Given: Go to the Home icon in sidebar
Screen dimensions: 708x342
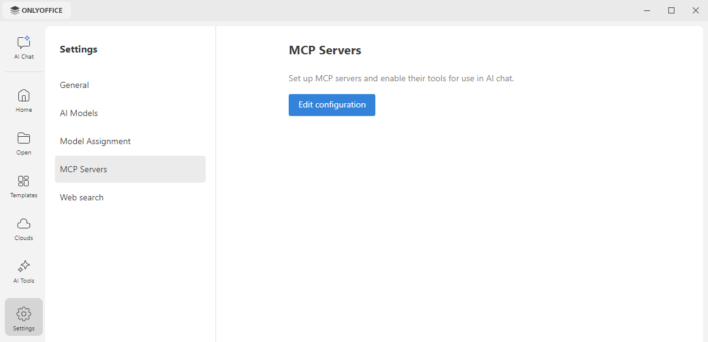Looking at the screenshot, I should click(x=23, y=95).
